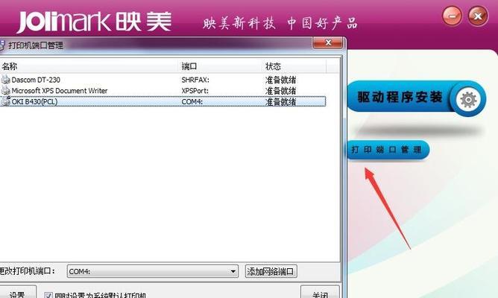Click the Microsoft XPS Document Writer printer icon
Screen dimensions: 498x298
point(5,91)
